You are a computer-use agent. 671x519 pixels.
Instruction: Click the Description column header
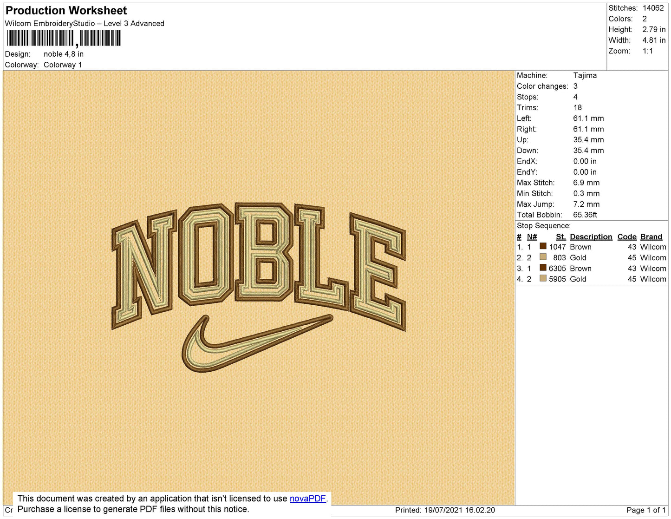591,237
